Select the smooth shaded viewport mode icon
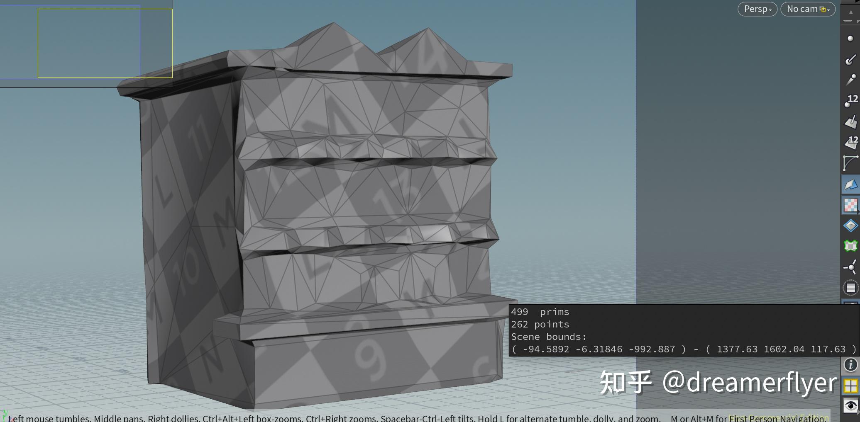The height and width of the screenshot is (422, 860). [x=850, y=184]
